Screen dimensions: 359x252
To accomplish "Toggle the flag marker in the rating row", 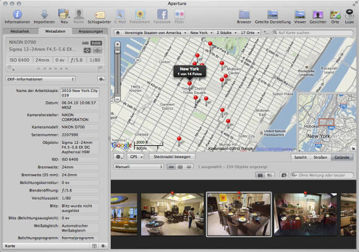I will pos(100,68).
